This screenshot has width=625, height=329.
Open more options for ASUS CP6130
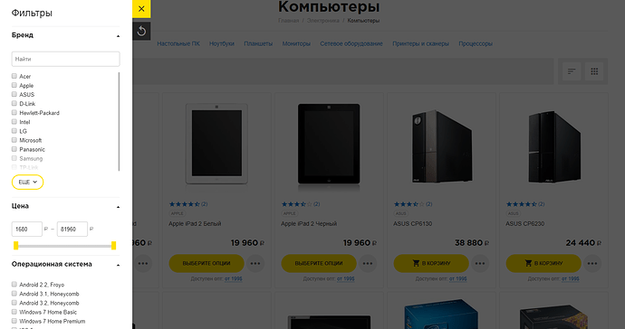point(480,263)
